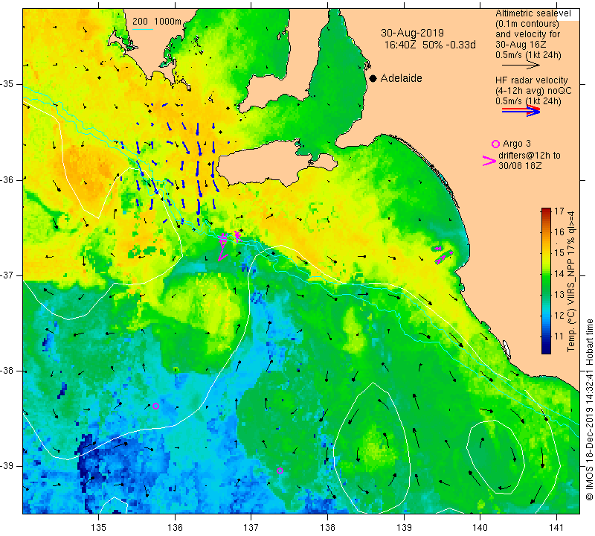Click the magenta drifter track near 36.7S 136.6E

pyautogui.click(x=223, y=247)
